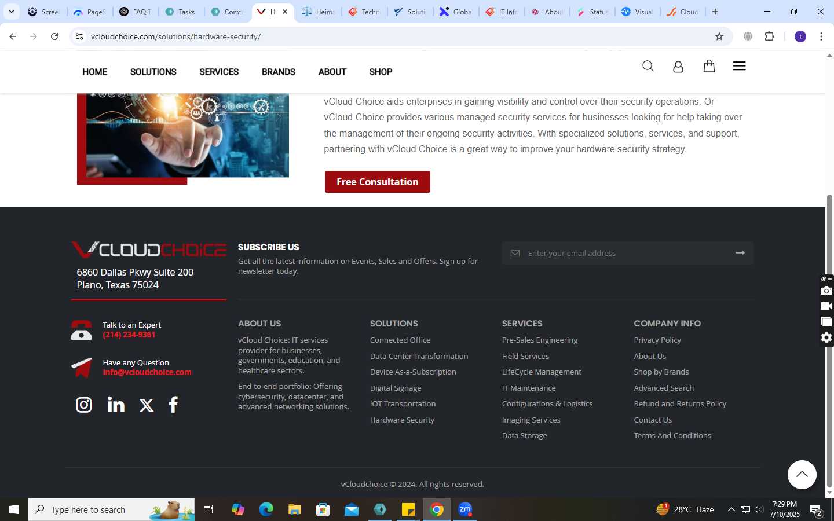Viewport: 834px width, 521px height.
Task: Open Data Storage footer link
Action: (524, 435)
